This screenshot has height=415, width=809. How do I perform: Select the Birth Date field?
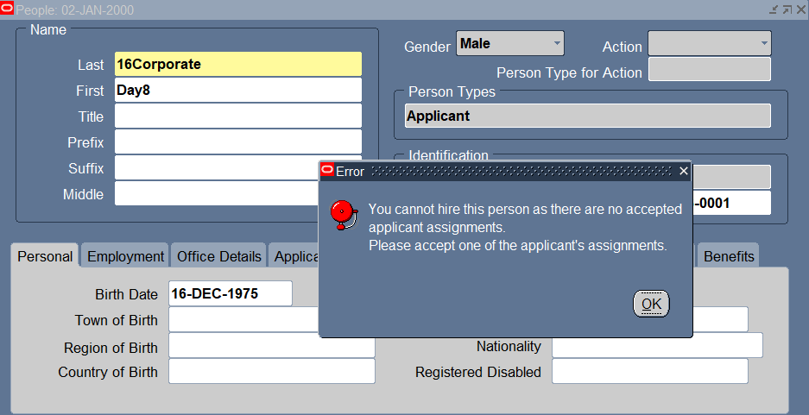click(x=230, y=293)
